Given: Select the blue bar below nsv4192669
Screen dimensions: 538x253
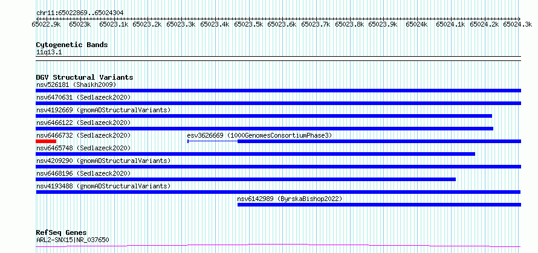Looking at the screenshot, I should (x=264, y=116).
